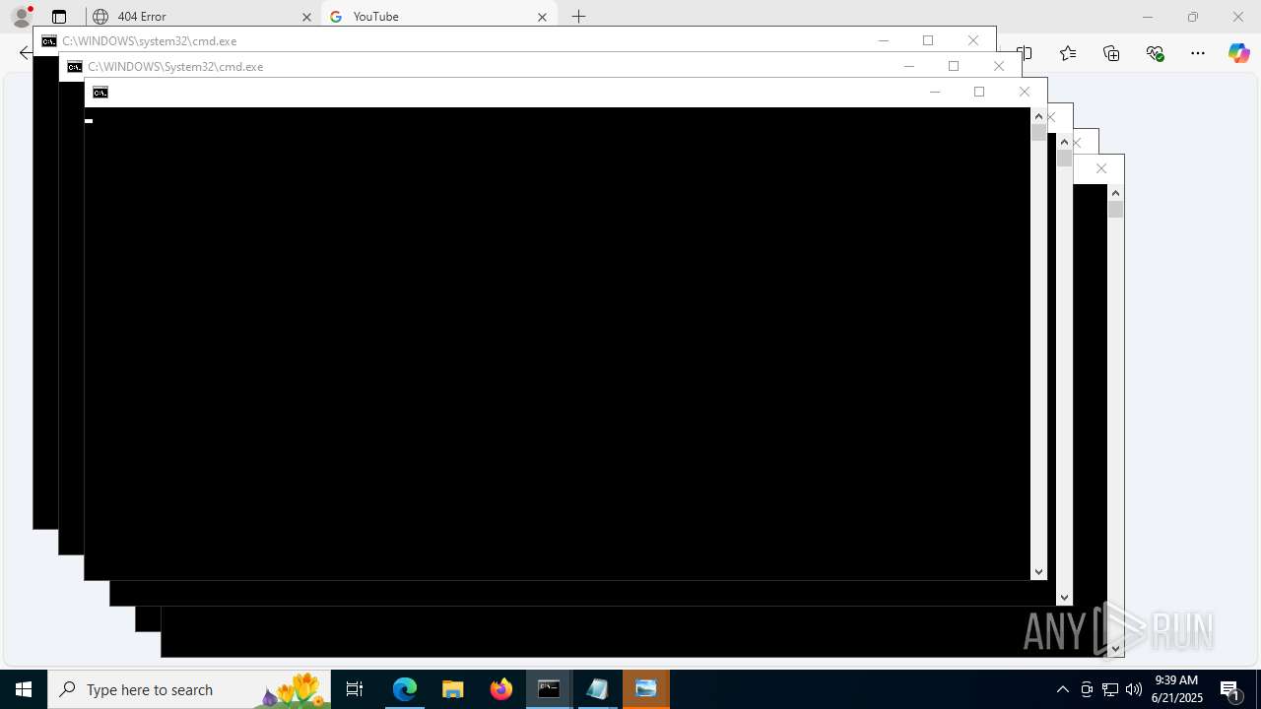Image resolution: width=1261 pixels, height=709 pixels.
Task: Open the clock showing 9:39 AM
Action: pyautogui.click(x=1177, y=689)
